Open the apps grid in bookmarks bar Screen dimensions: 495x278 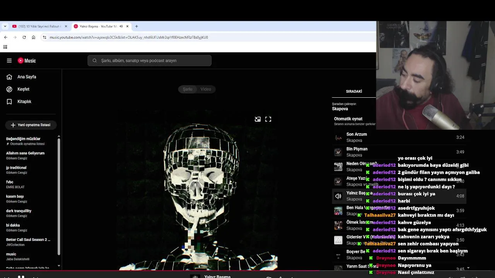coord(5,47)
